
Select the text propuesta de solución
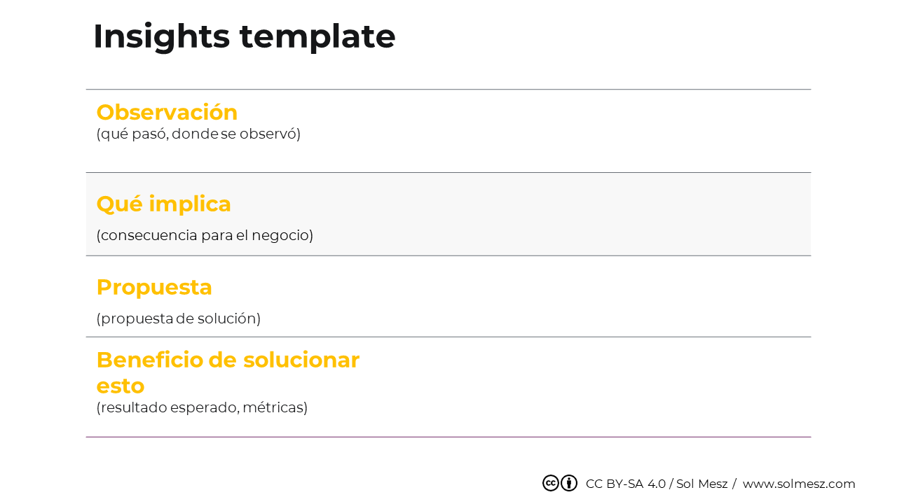(x=179, y=318)
